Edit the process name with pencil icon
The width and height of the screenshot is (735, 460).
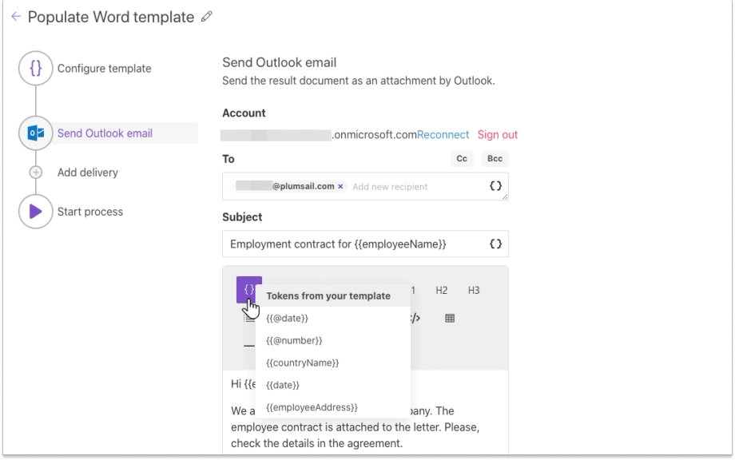pos(207,17)
